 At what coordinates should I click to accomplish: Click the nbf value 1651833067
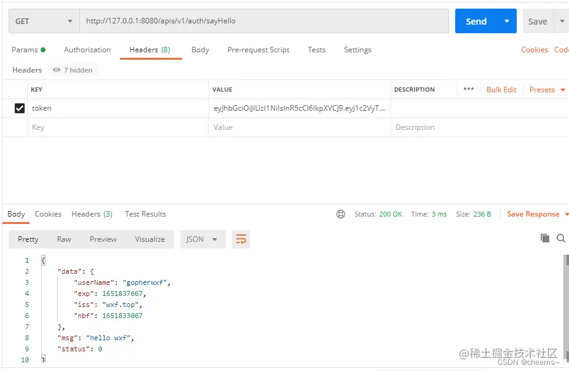pos(122,316)
